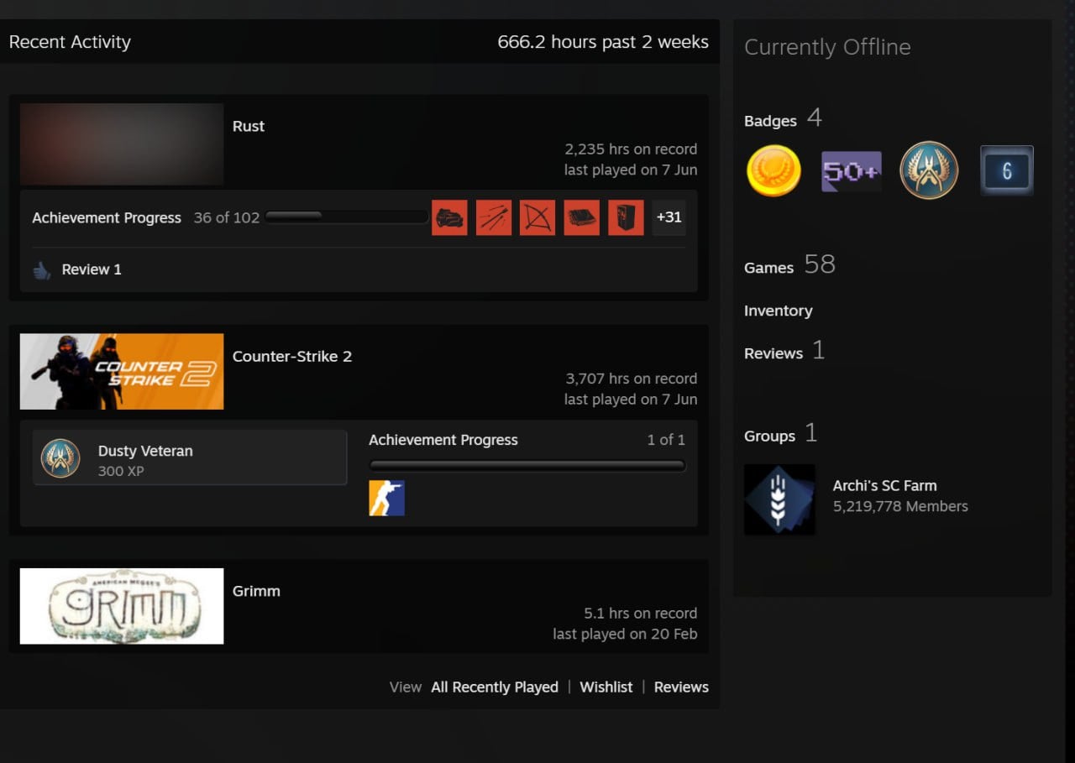Viewport: 1075px width, 763px height.
Task: Select the Rust bow achievement icon
Action: tap(537, 217)
